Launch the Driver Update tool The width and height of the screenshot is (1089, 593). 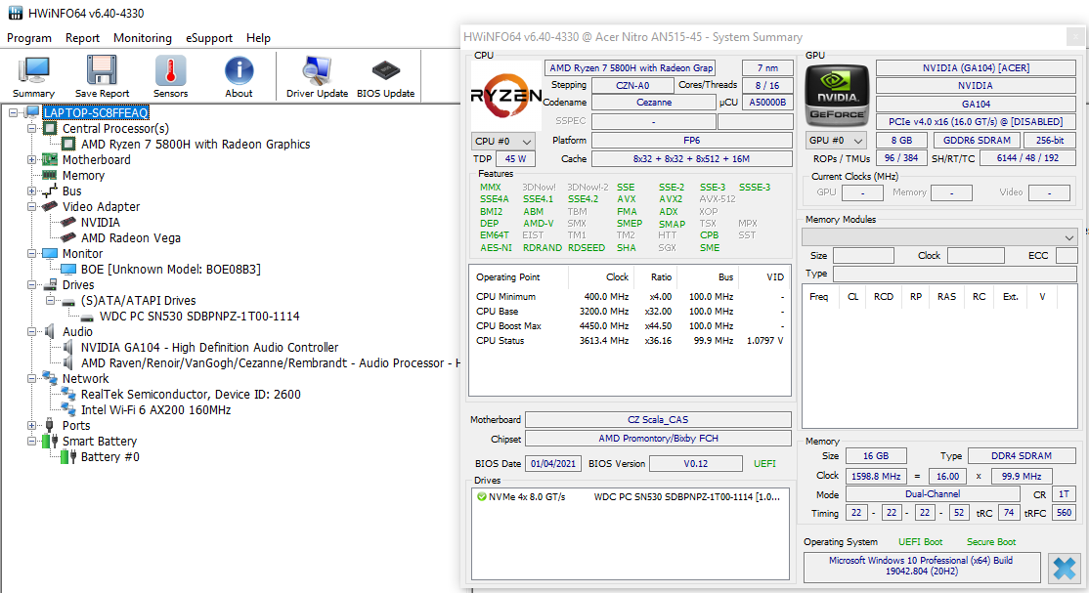[317, 70]
